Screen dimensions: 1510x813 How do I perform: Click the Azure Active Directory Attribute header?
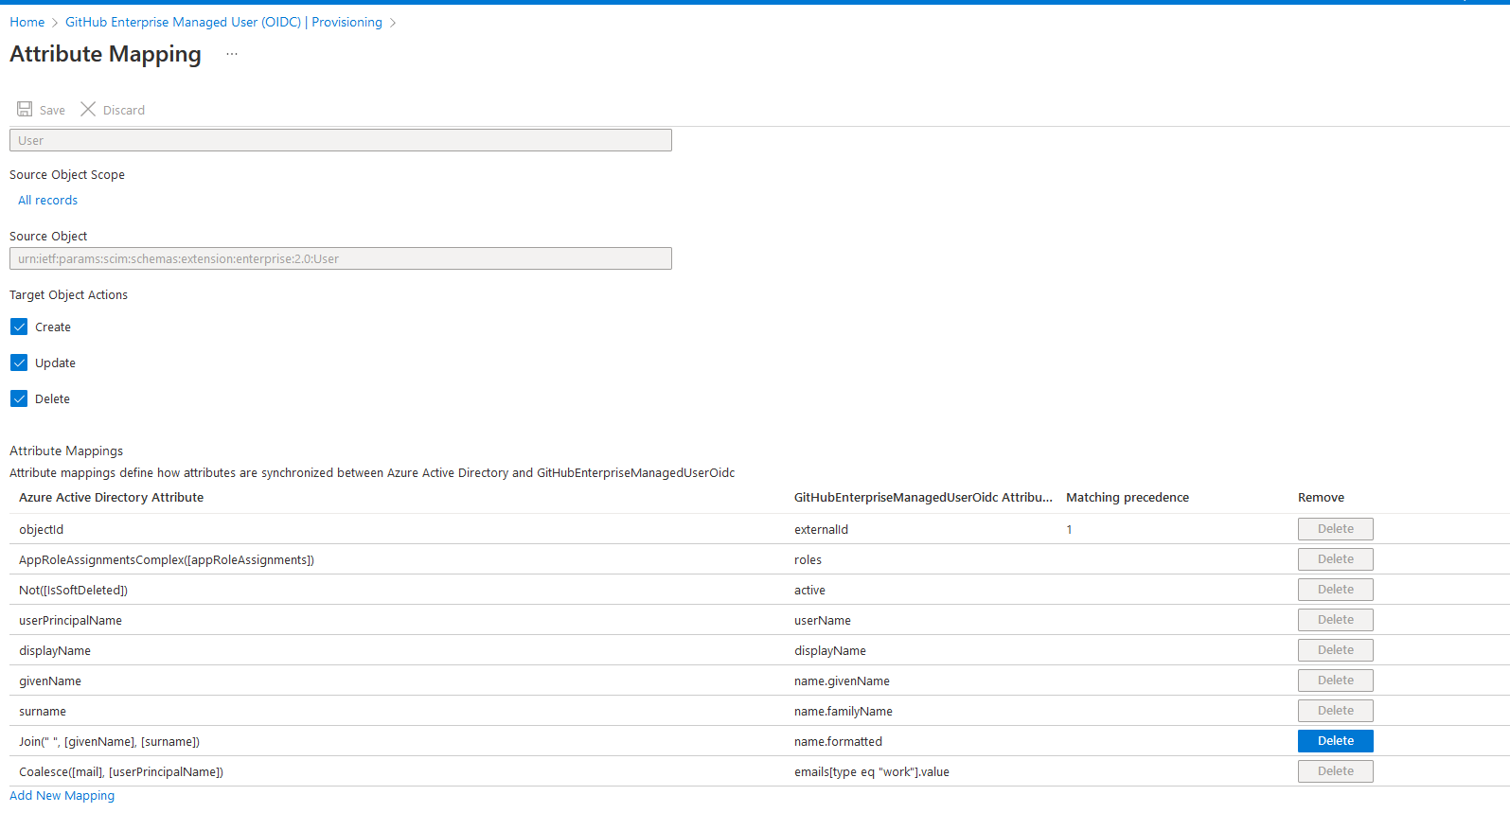pos(112,497)
